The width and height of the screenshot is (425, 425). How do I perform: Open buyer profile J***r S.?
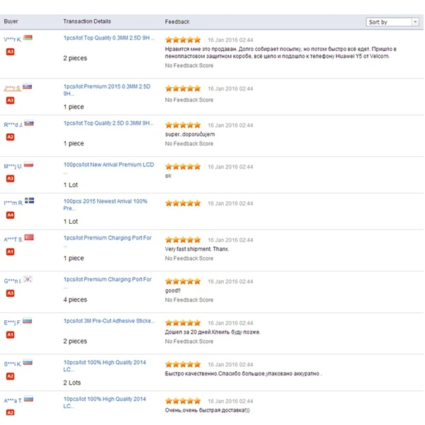click(x=12, y=88)
